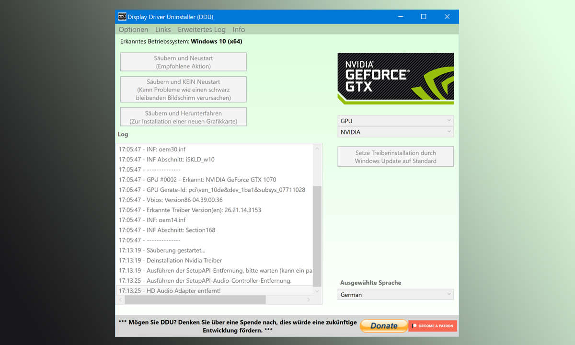Click Säubern und Neustart button
The image size is (575, 345).
[x=184, y=62]
